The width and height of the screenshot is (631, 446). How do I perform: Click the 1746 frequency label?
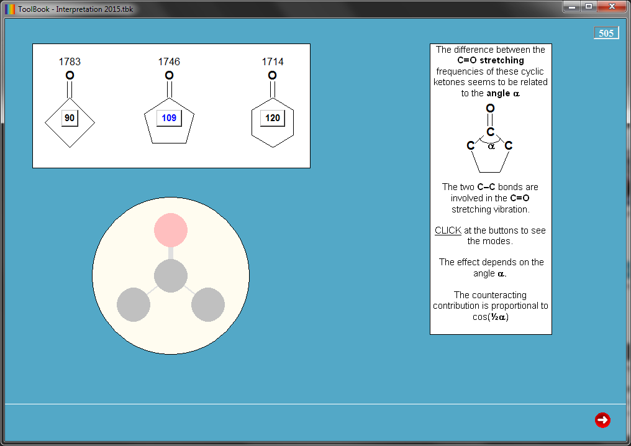(169, 61)
